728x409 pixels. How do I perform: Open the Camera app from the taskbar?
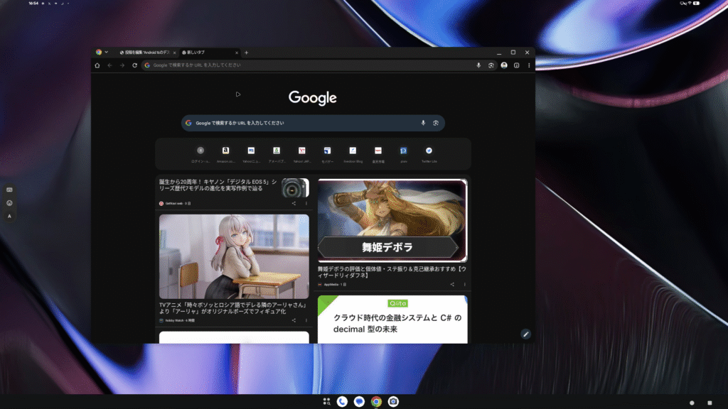[x=393, y=401]
